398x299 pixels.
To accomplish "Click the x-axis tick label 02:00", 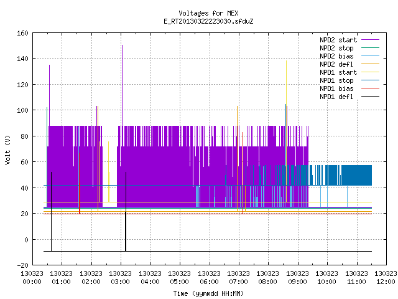I will tap(91, 282).
